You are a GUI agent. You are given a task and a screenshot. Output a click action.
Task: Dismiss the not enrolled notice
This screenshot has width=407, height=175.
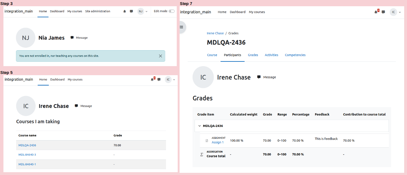click(160, 56)
